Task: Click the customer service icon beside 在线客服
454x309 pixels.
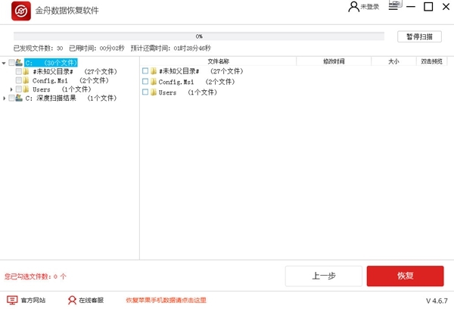Action: (x=72, y=300)
